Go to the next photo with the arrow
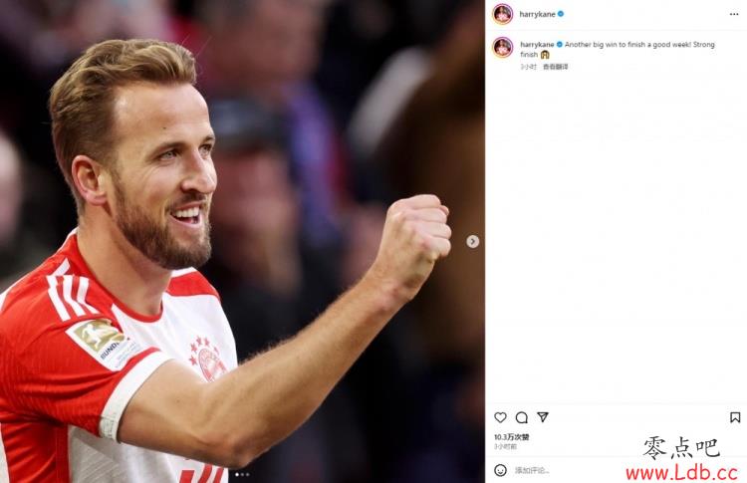This screenshot has height=483, width=747. tap(472, 241)
